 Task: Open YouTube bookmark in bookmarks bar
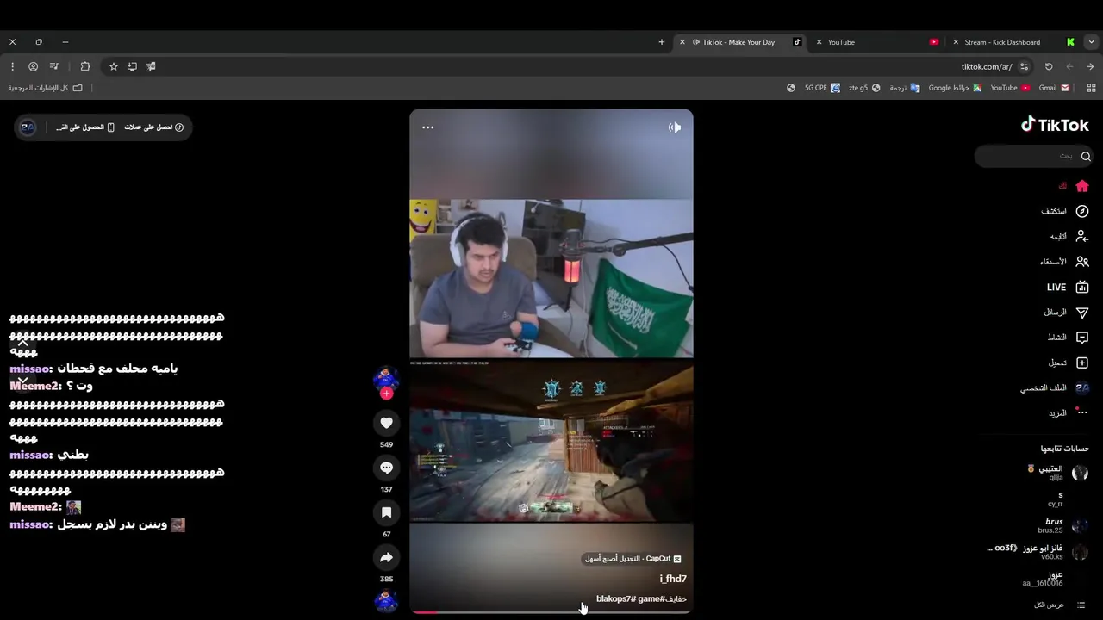pyautogui.click(x=1010, y=88)
